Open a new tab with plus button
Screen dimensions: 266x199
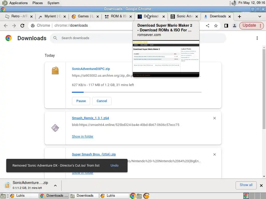239,16
